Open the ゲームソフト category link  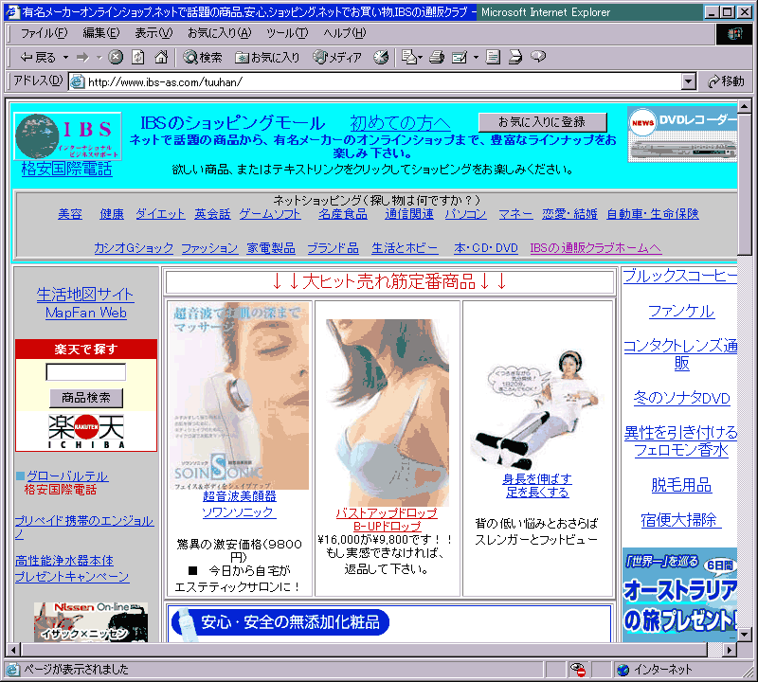270,214
